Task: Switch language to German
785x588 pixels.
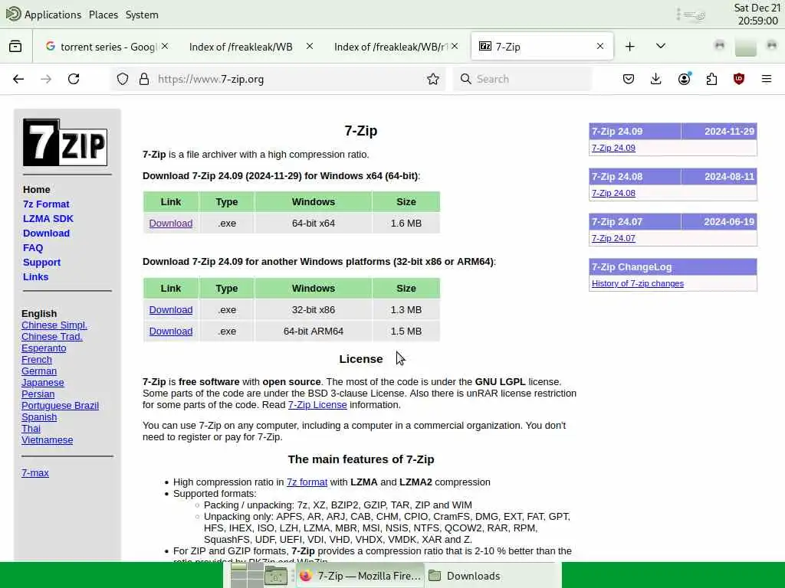Action: point(39,371)
